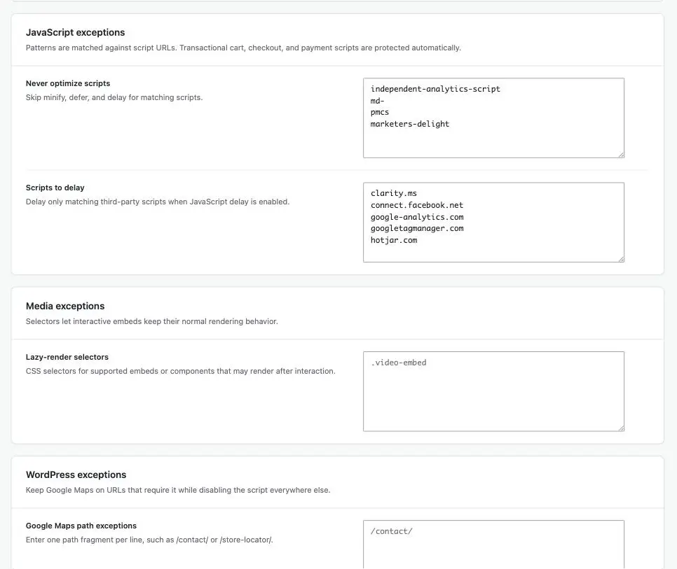
Task: Click the 'googletagmanager.com' entry
Action: pyautogui.click(x=417, y=228)
